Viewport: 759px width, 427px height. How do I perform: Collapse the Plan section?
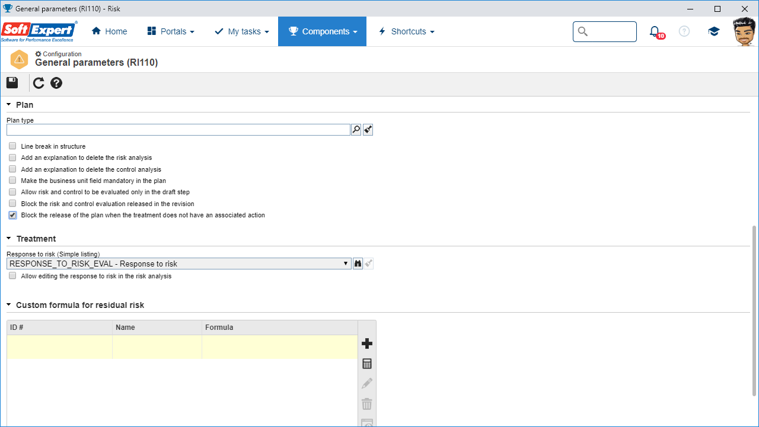[9, 105]
